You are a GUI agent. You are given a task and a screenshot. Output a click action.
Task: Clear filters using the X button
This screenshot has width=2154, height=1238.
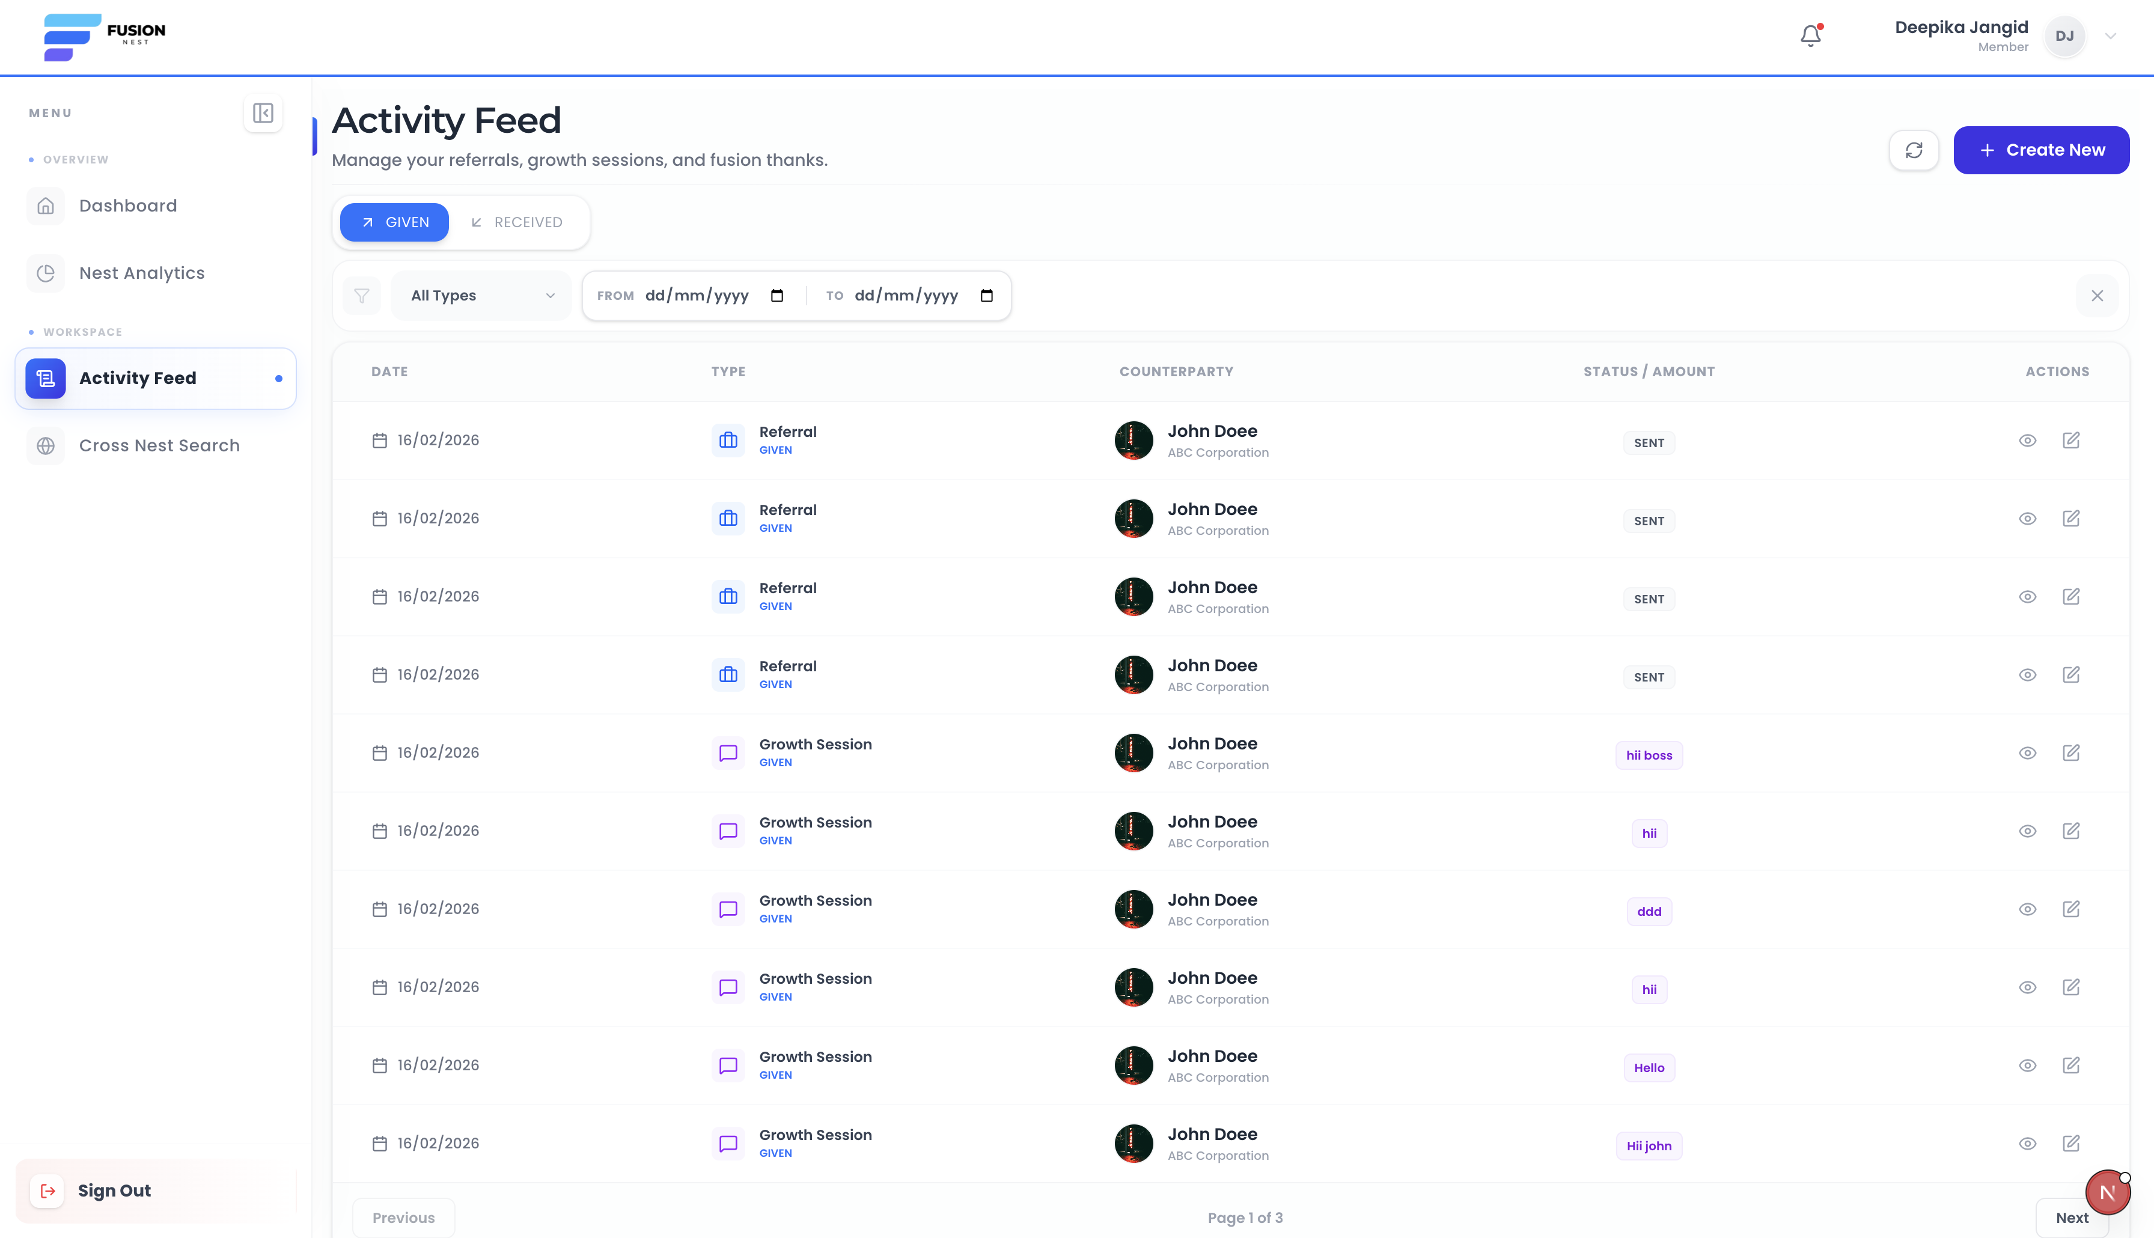tap(2097, 295)
